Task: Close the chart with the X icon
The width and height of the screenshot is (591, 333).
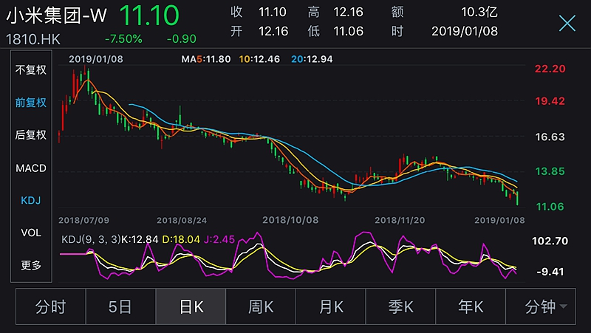Action: point(567,24)
